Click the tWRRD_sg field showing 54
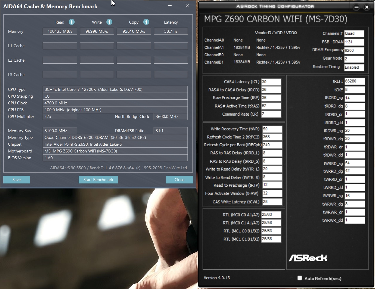375x289 pixels. coord(355,163)
